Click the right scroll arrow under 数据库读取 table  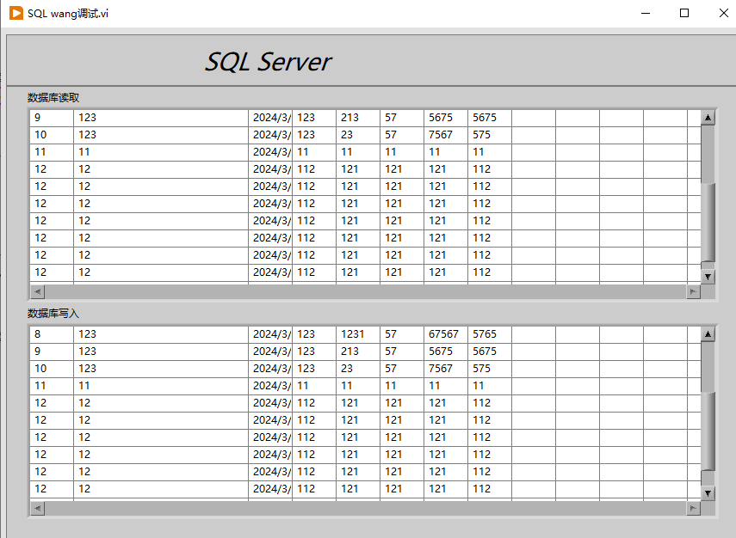coord(694,291)
